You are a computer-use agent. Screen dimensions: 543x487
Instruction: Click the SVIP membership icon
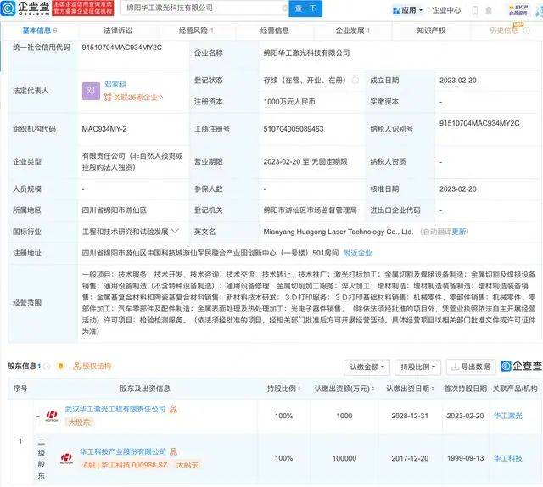pos(515,10)
